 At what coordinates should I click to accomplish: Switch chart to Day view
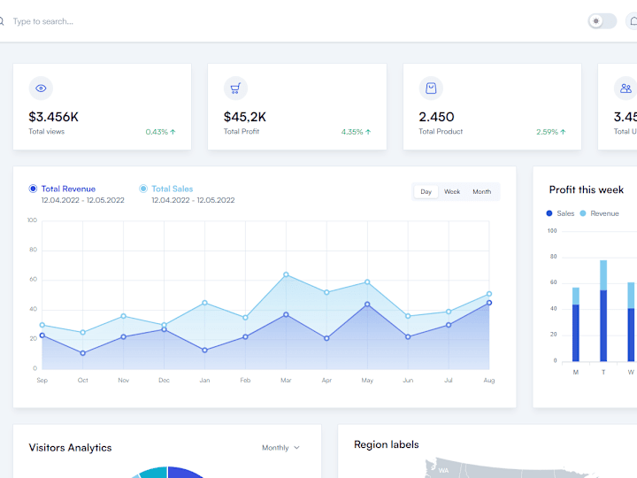tap(426, 191)
